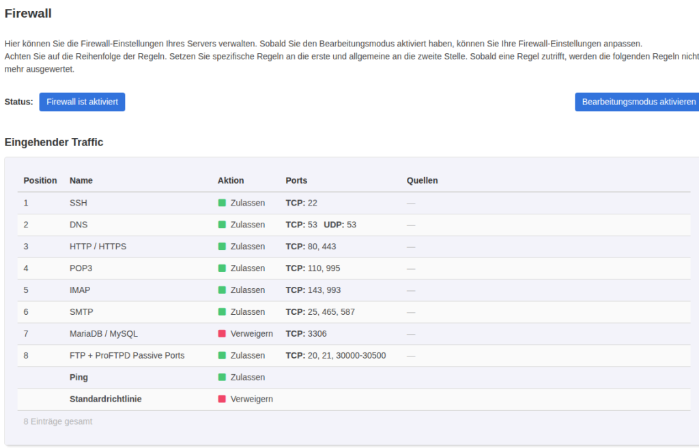This screenshot has width=699, height=448.
Task: Click the 'Standardrichtlinie' row label
Action: (x=106, y=399)
